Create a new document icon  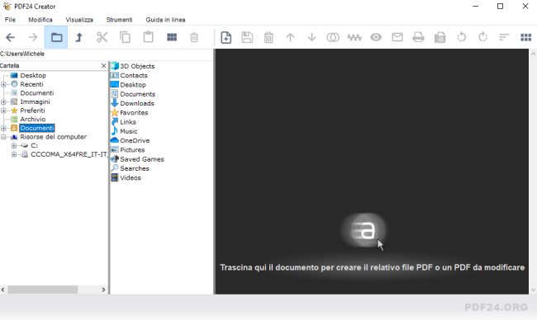click(226, 37)
